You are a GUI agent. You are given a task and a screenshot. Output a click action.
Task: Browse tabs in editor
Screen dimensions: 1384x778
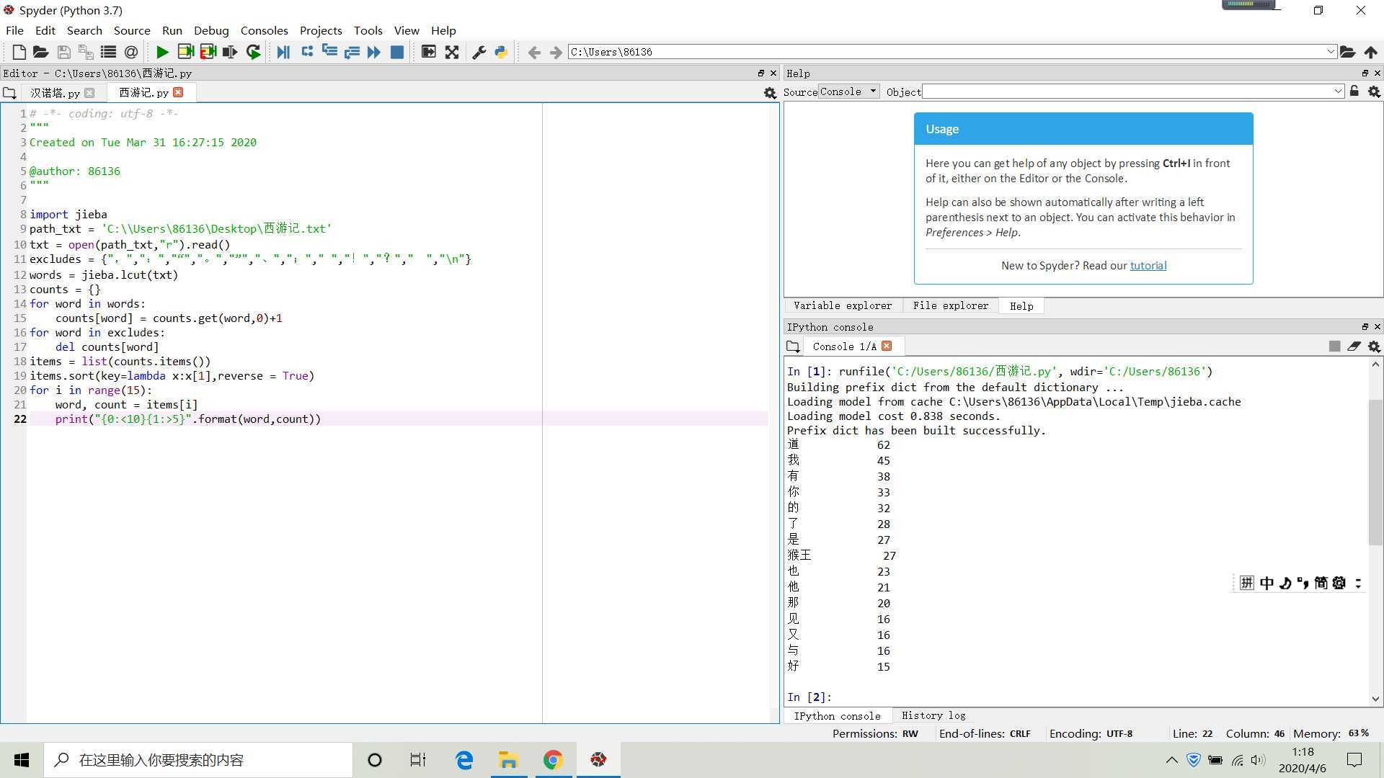(x=9, y=93)
